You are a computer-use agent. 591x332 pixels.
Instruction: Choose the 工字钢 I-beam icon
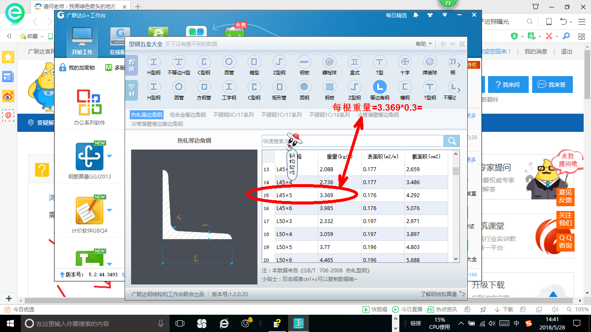tap(229, 86)
